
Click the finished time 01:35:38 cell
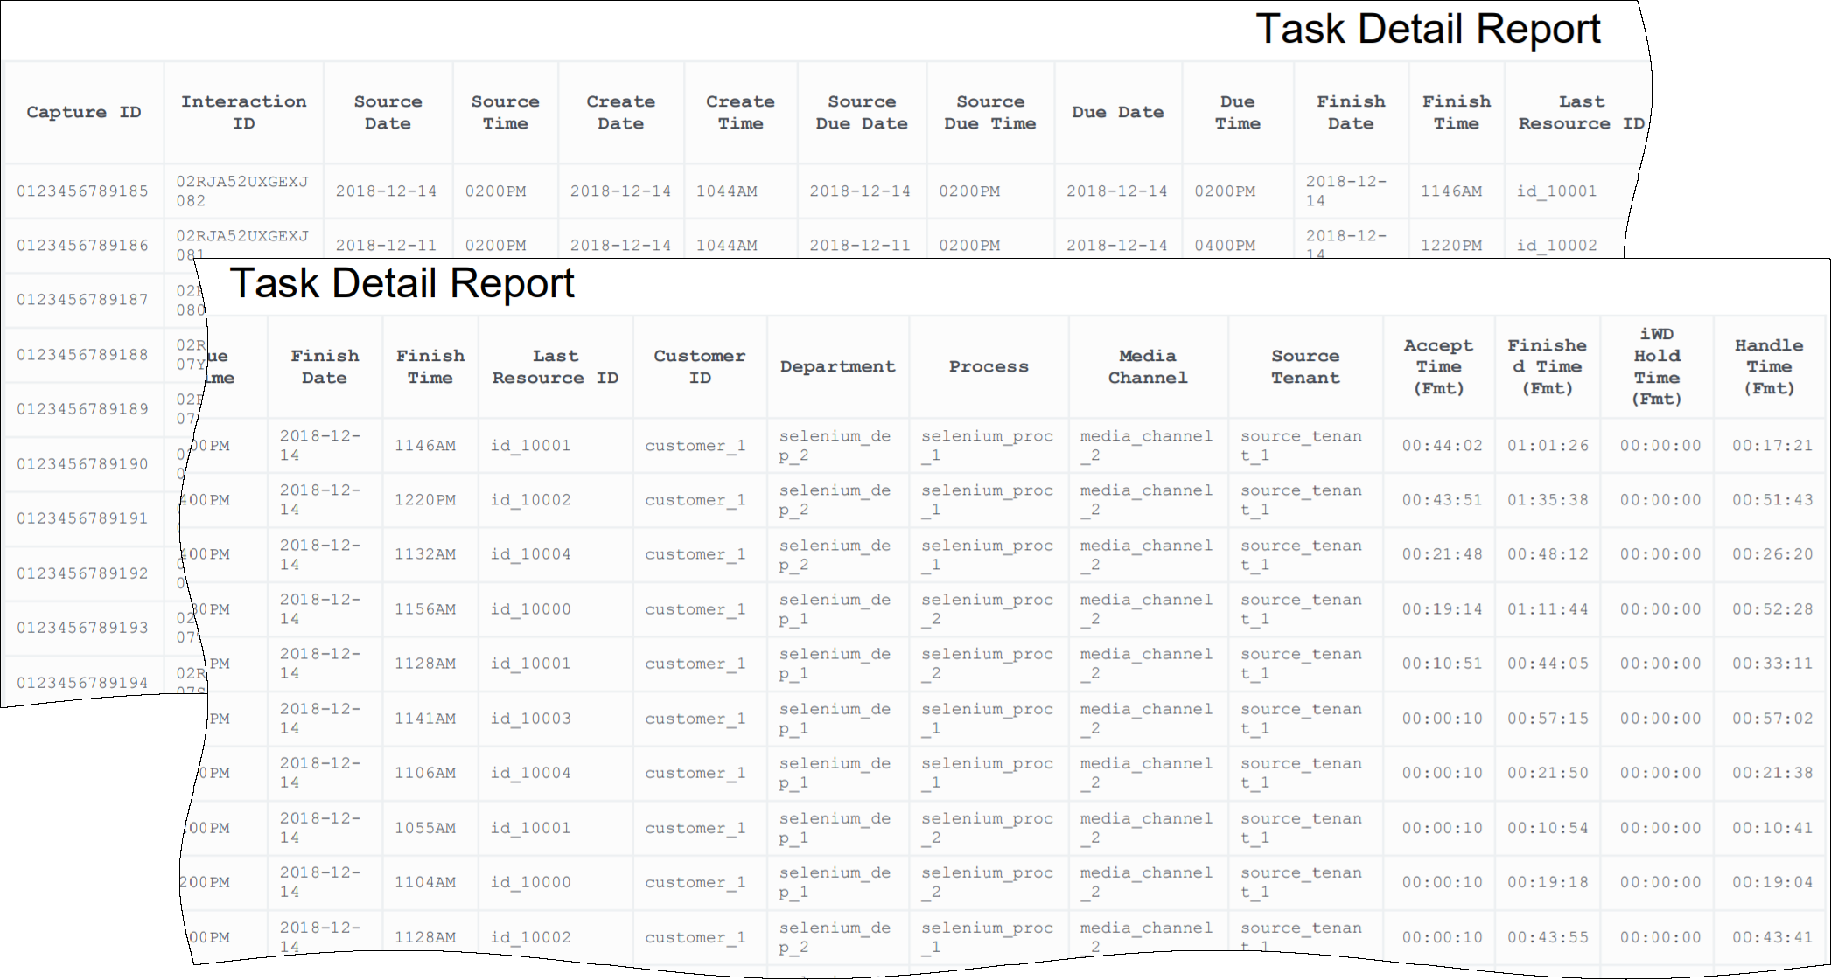(x=1547, y=499)
